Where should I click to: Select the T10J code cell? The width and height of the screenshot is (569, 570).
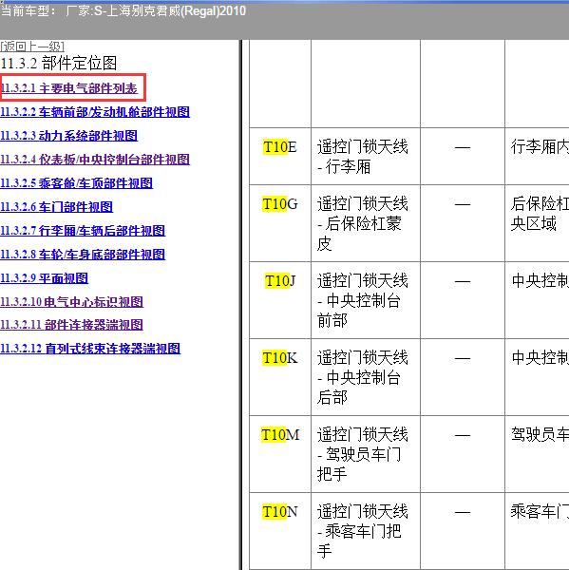click(280, 300)
